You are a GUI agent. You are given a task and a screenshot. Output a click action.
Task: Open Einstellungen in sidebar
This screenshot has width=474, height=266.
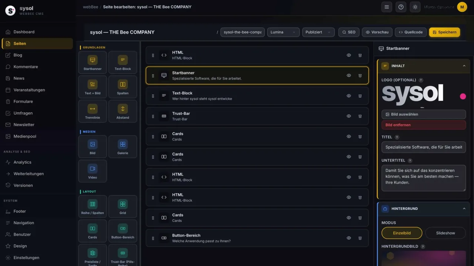coord(37,258)
